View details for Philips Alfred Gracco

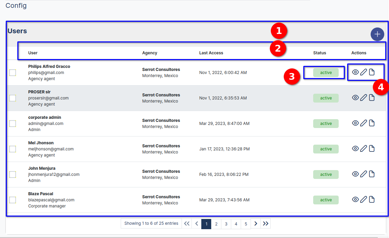(x=355, y=72)
